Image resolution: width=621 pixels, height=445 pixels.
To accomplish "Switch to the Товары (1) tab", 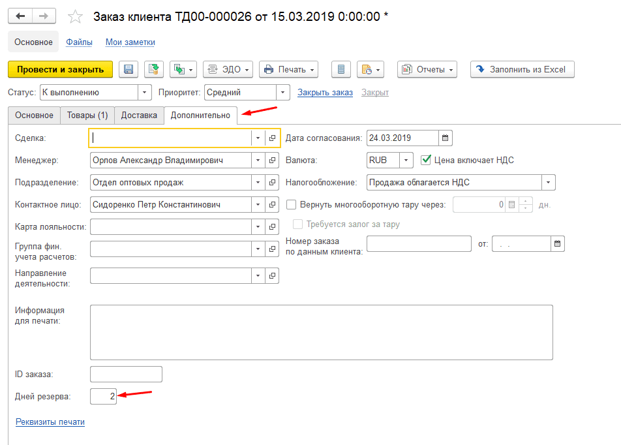I will pos(87,115).
